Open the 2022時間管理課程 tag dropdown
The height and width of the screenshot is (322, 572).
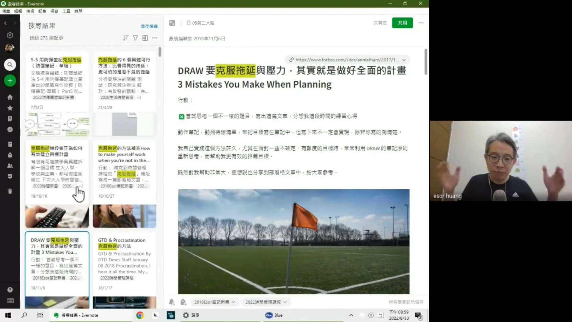click(285, 302)
